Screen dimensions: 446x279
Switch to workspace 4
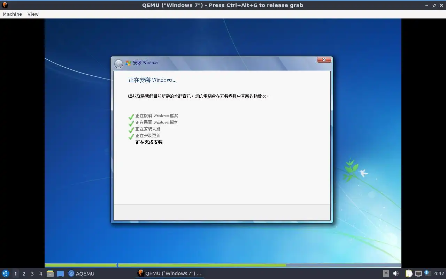[x=40, y=274]
